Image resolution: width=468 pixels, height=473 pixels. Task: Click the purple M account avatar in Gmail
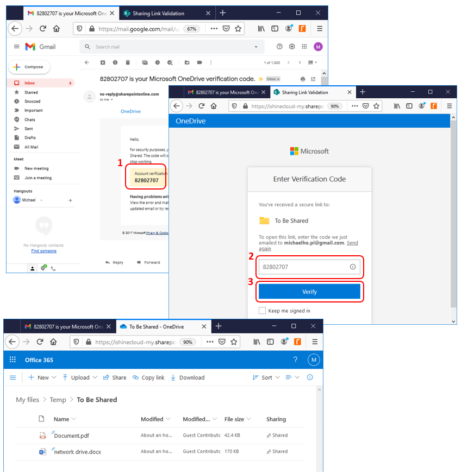318,47
